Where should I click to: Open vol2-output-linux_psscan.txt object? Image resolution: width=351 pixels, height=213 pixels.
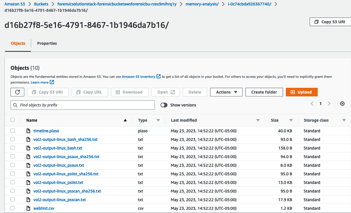59,200
